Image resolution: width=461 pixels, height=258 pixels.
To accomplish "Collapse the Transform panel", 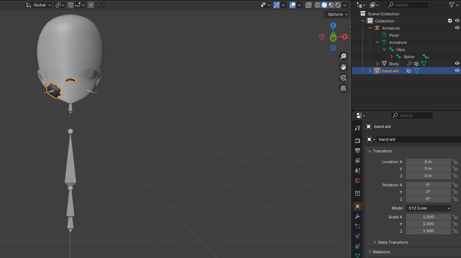I will [370, 151].
